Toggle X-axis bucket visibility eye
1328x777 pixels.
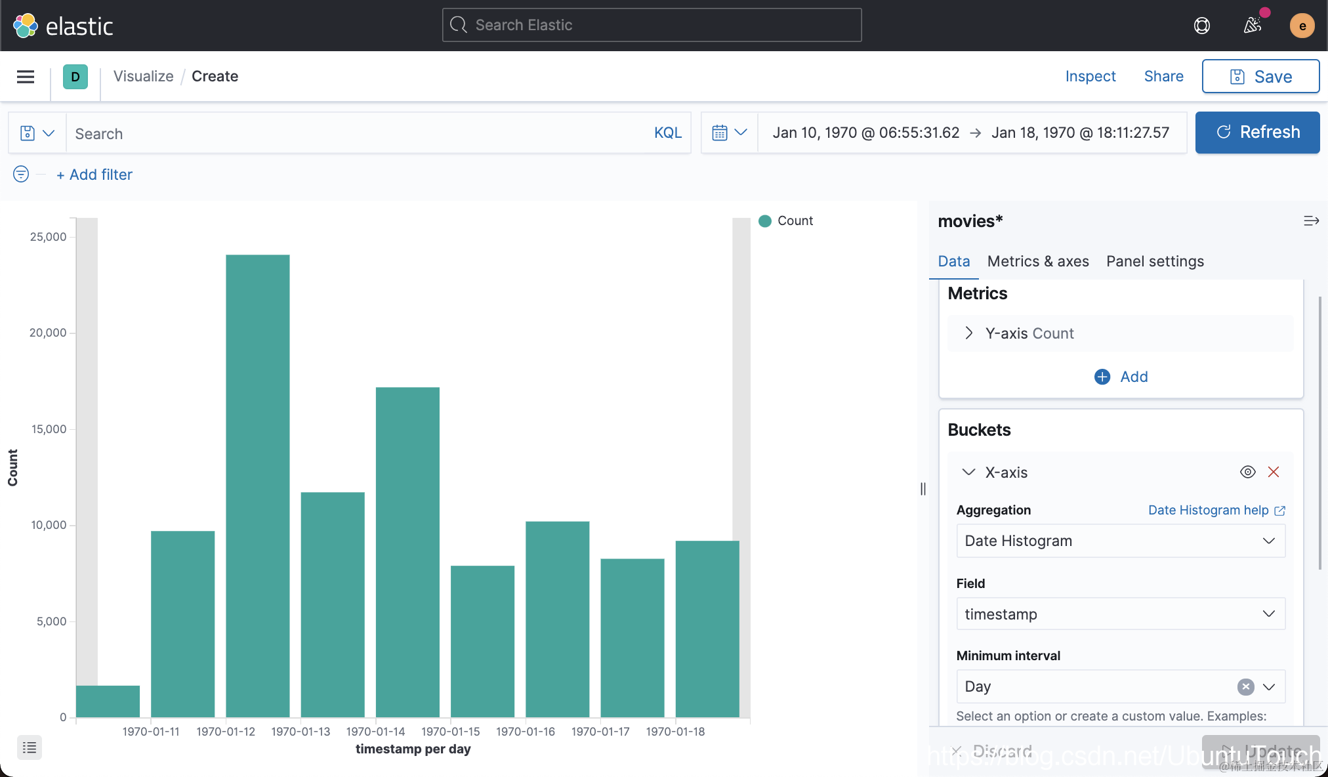pos(1247,472)
